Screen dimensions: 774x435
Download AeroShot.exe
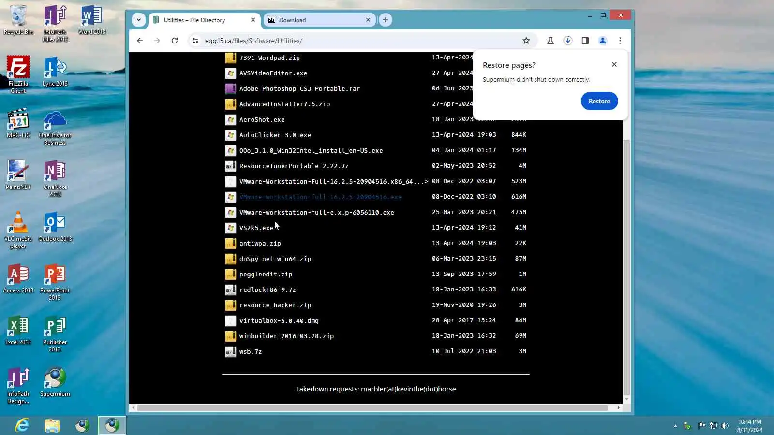[x=262, y=119]
